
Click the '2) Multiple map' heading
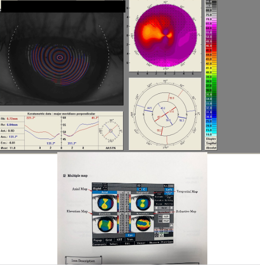coord(75,175)
